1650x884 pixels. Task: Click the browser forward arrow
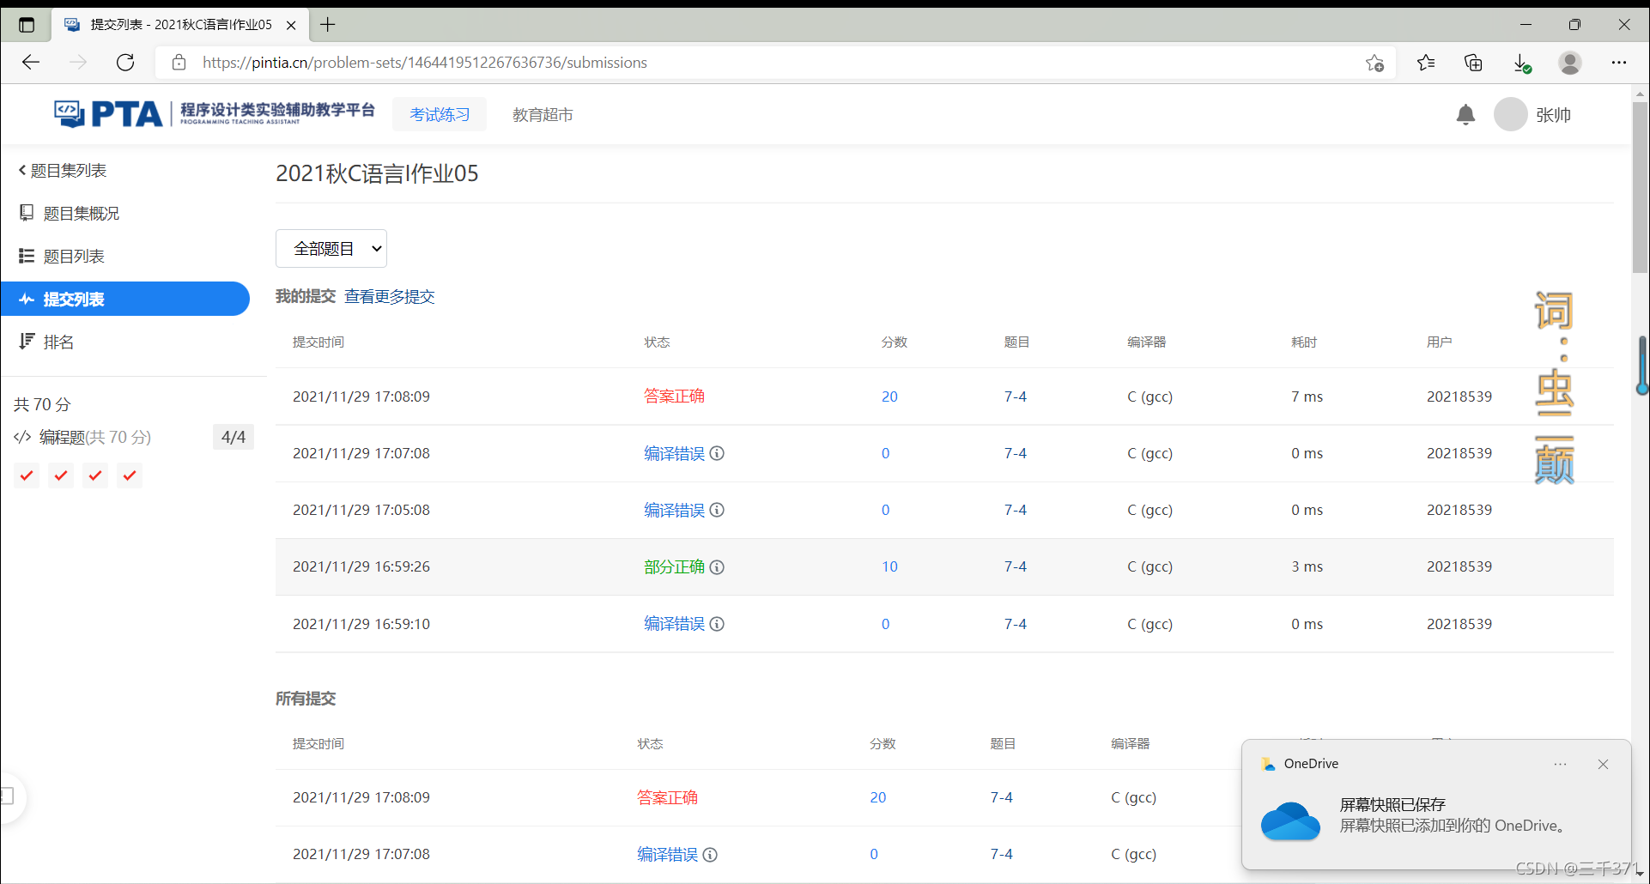click(78, 63)
